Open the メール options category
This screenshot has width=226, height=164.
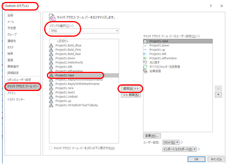click(x=11, y=22)
